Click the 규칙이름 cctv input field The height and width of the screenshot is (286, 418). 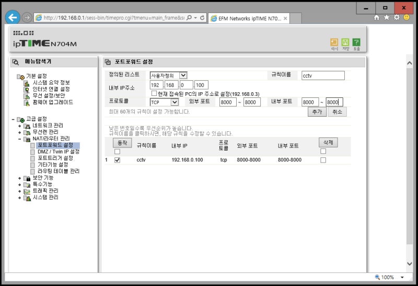point(323,76)
